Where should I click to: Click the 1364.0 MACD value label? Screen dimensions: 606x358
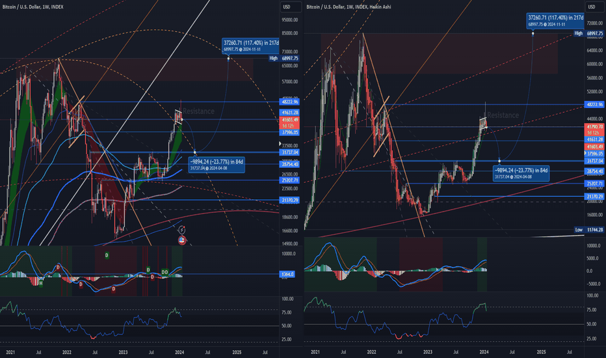(x=287, y=274)
